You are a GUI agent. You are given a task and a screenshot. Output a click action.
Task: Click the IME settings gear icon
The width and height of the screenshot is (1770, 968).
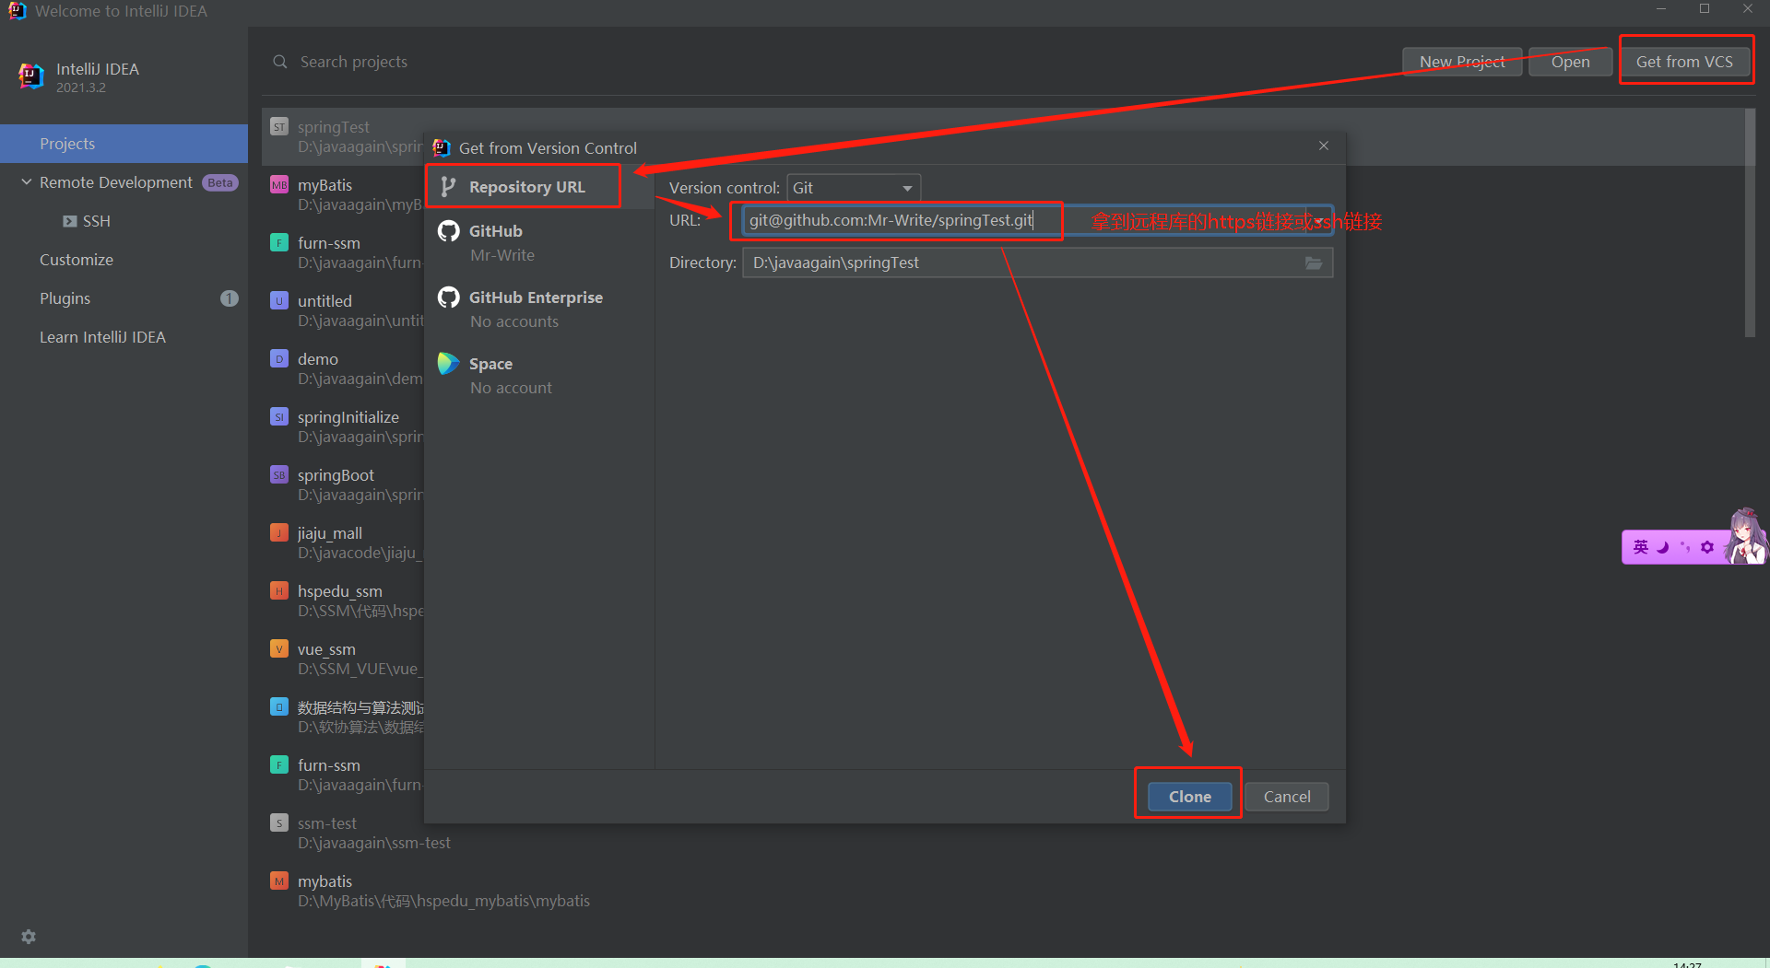pyautogui.click(x=1707, y=547)
